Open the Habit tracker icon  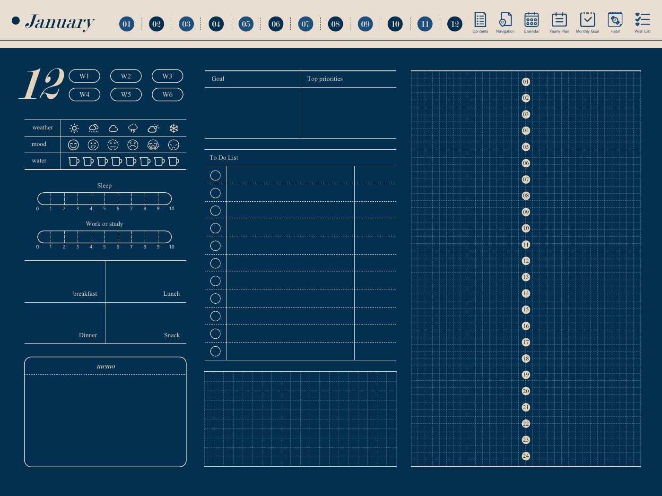click(x=615, y=22)
